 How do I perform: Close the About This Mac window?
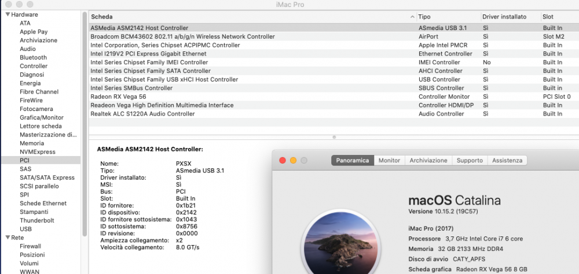283,161
